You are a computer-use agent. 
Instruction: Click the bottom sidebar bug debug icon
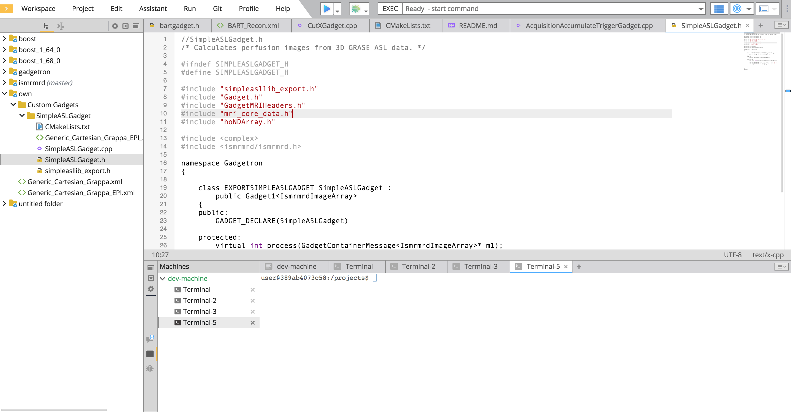pos(150,368)
